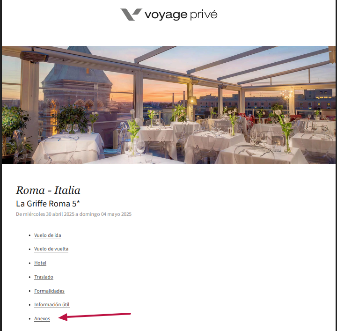
Task: Jump to the Hotel section link
Action: point(40,263)
